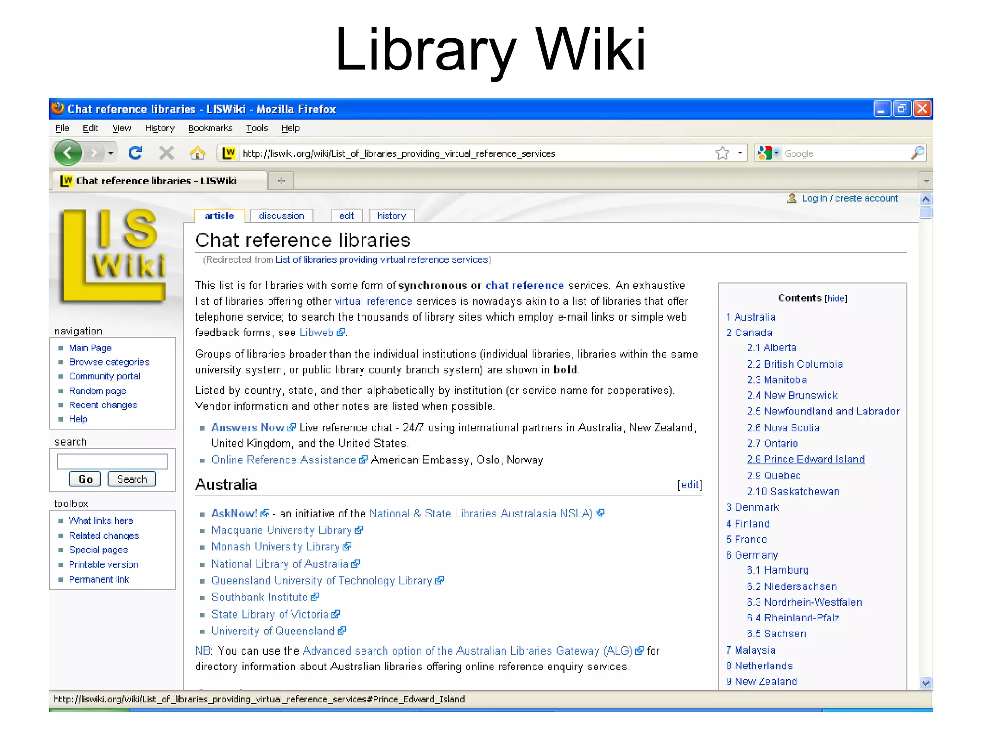982x736 pixels.
Task: Click external-link icon after State Library of Victoria
Action: point(336,614)
